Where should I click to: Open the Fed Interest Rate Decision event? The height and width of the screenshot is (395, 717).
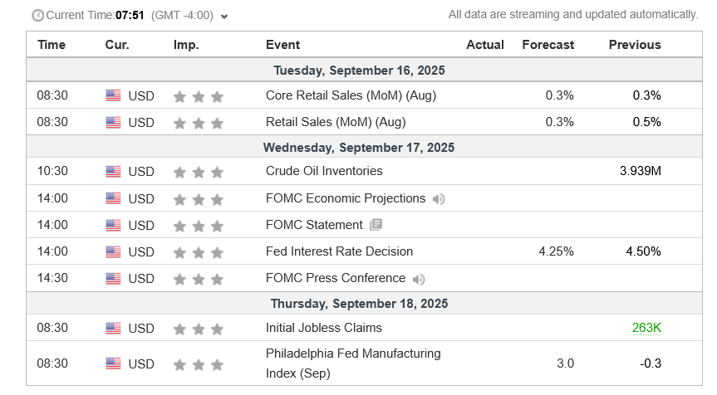pyautogui.click(x=339, y=251)
